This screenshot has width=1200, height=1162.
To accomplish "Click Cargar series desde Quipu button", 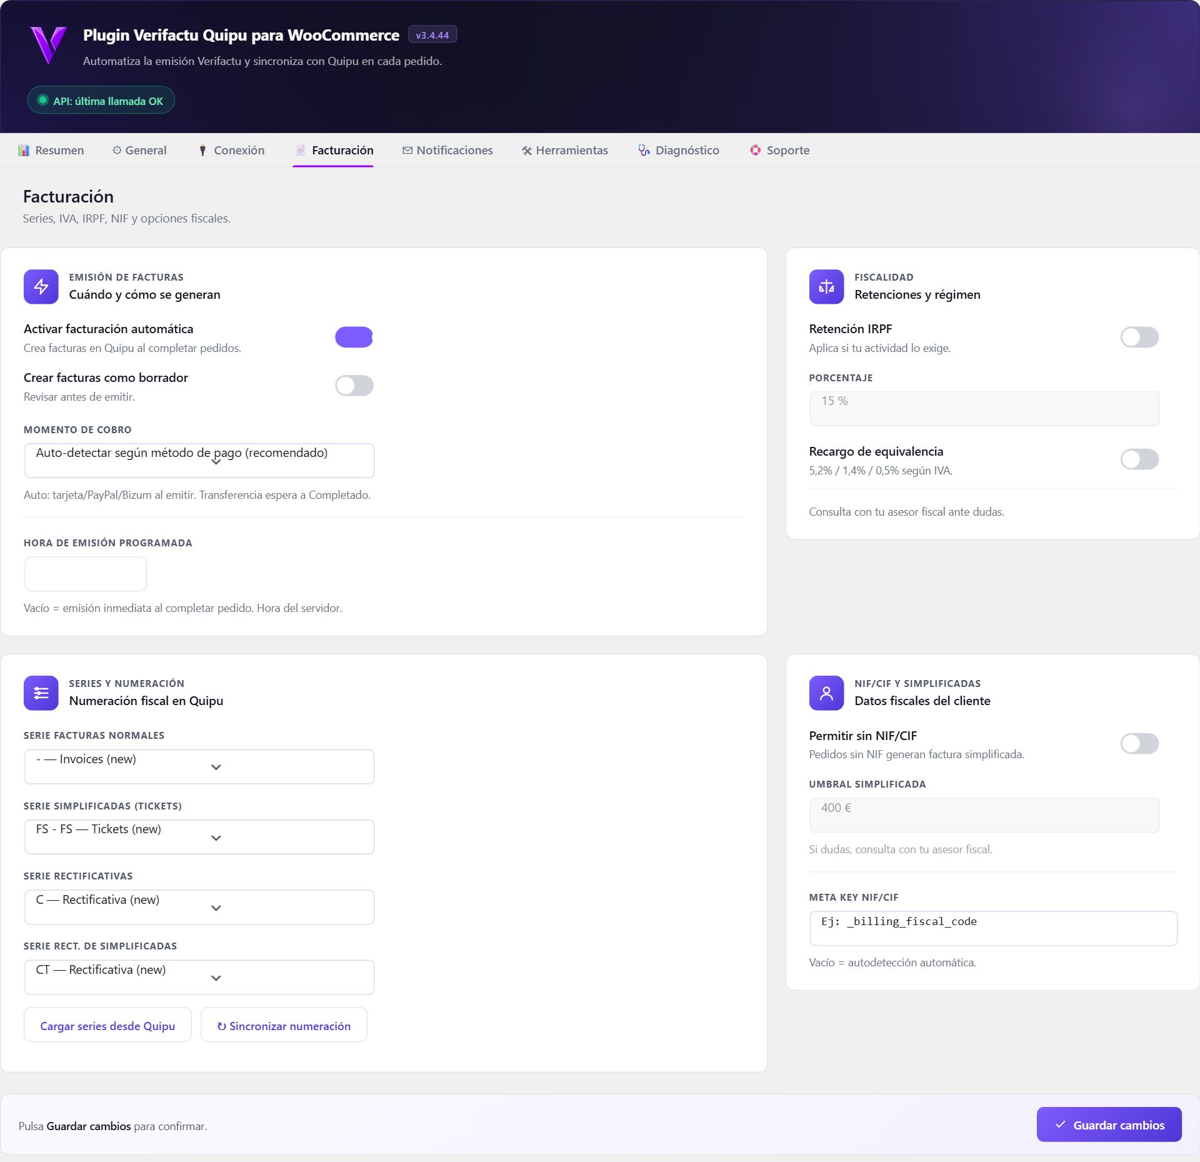I will point(107,1025).
